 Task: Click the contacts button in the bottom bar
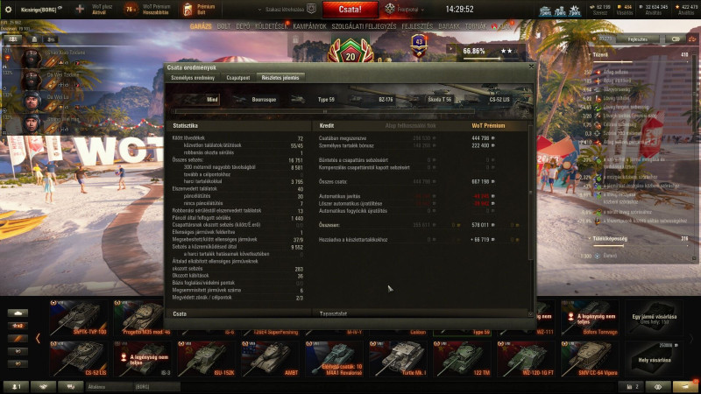tap(43, 386)
